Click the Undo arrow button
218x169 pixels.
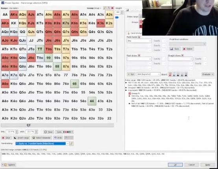[58, 138]
